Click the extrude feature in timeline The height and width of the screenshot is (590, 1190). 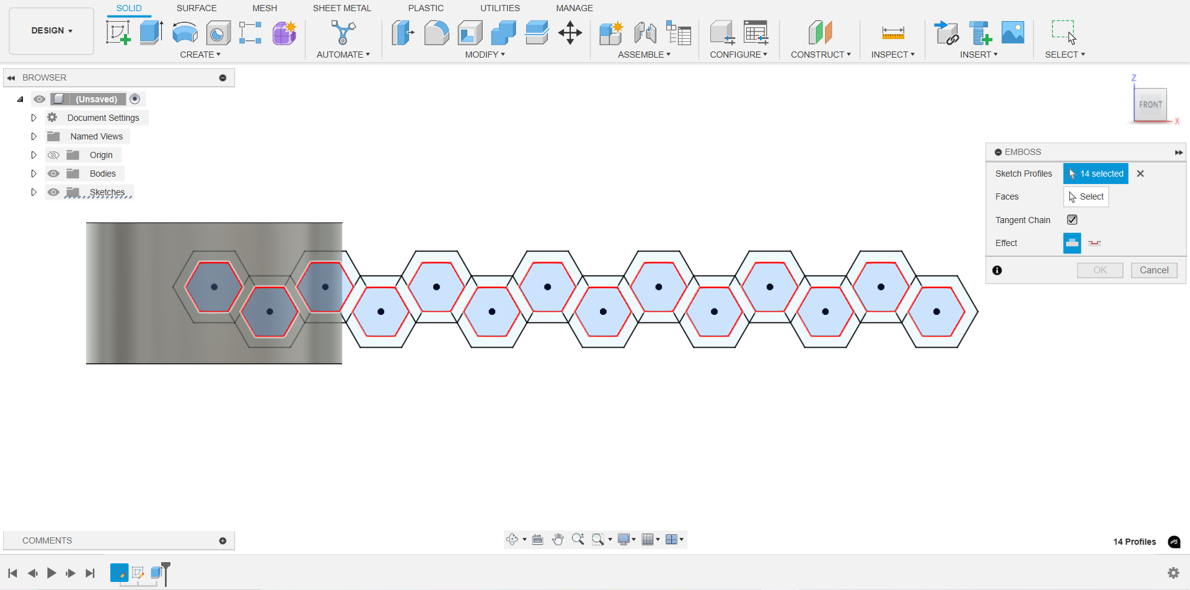click(157, 573)
